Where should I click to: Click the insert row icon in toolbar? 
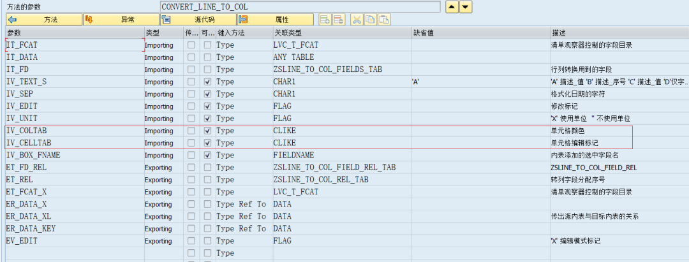click(x=325, y=20)
